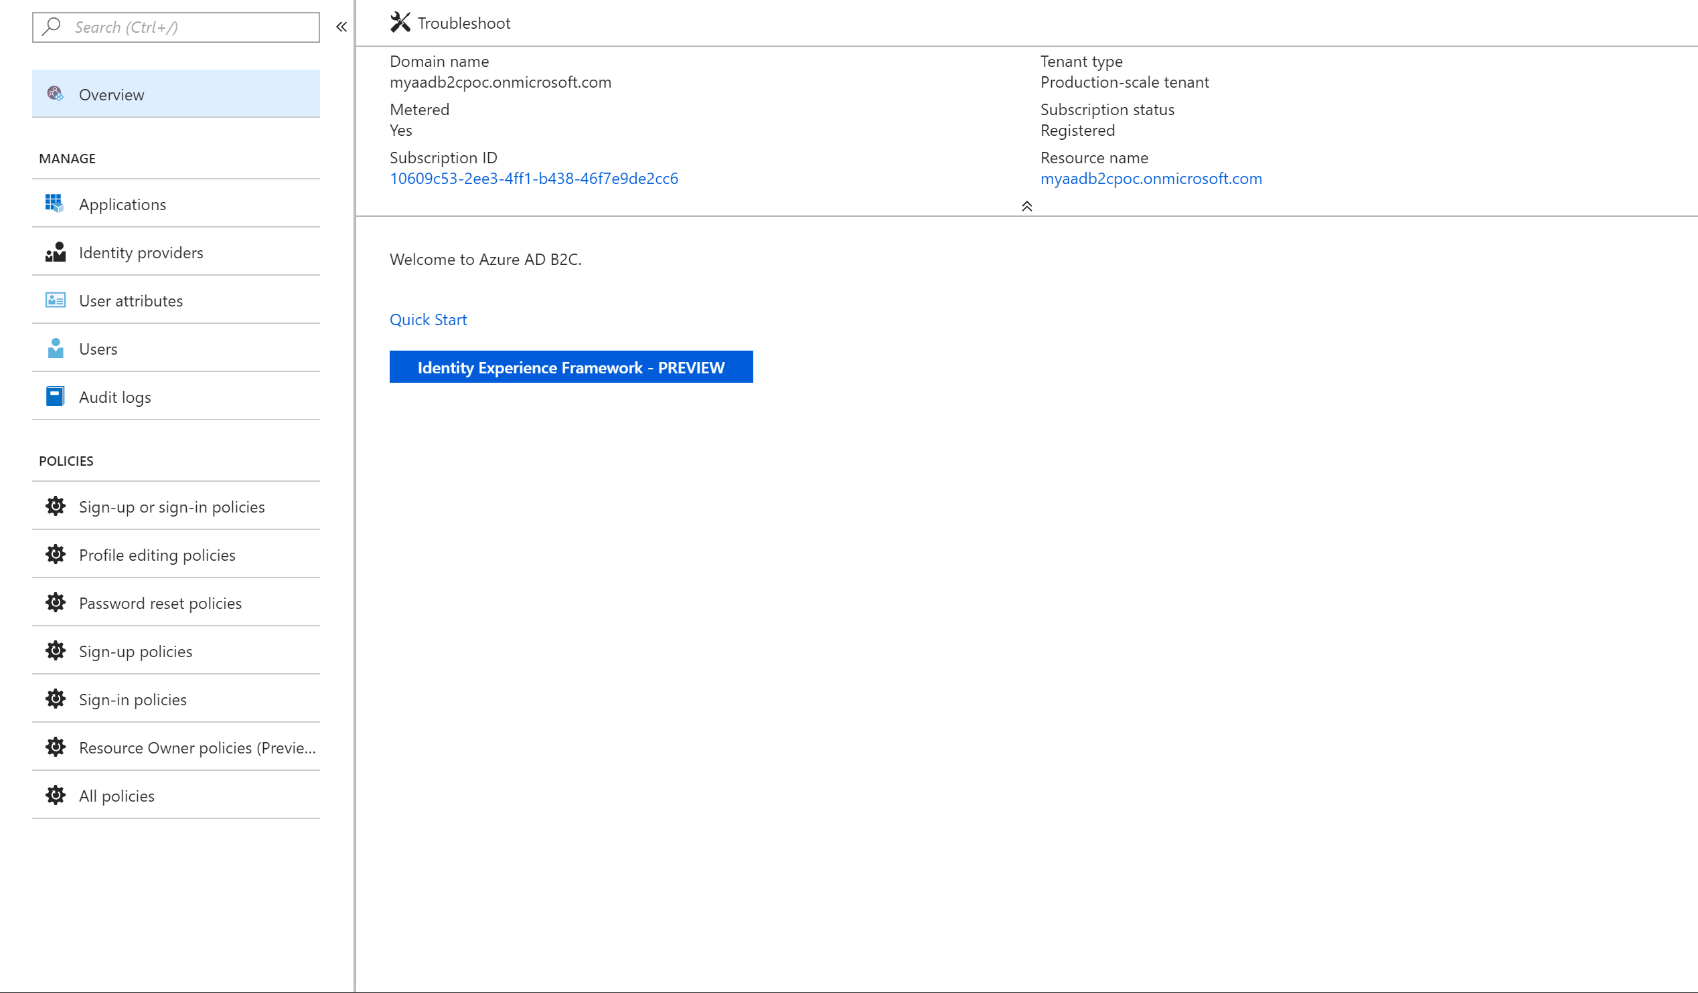1698x993 pixels.
Task: Open Identity Experience Framework PREVIEW
Action: click(x=571, y=367)
